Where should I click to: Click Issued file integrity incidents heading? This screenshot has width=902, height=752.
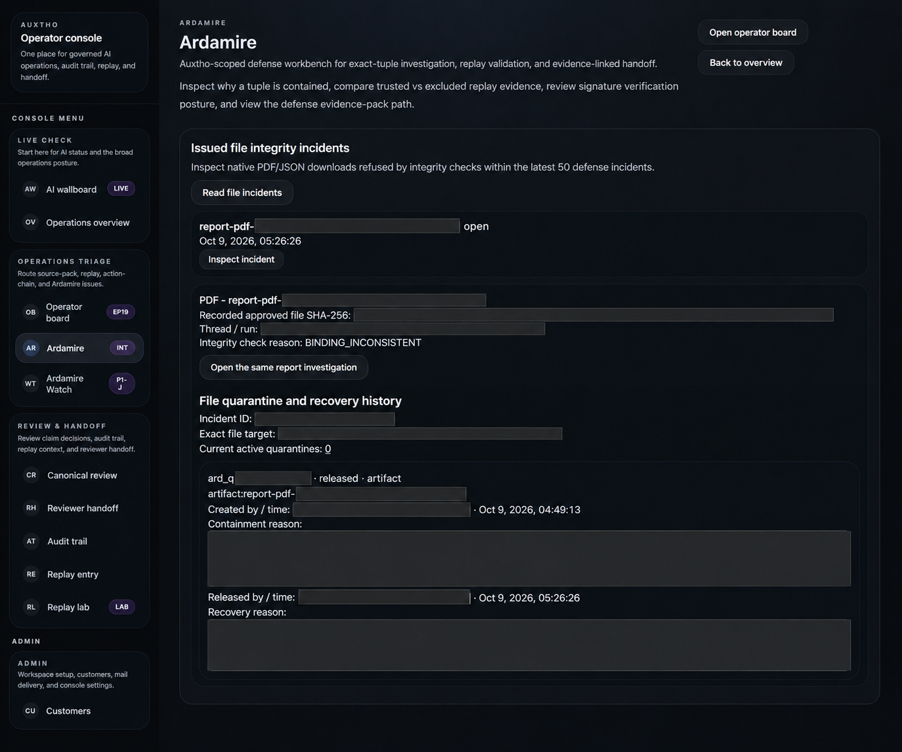[270, 148]
